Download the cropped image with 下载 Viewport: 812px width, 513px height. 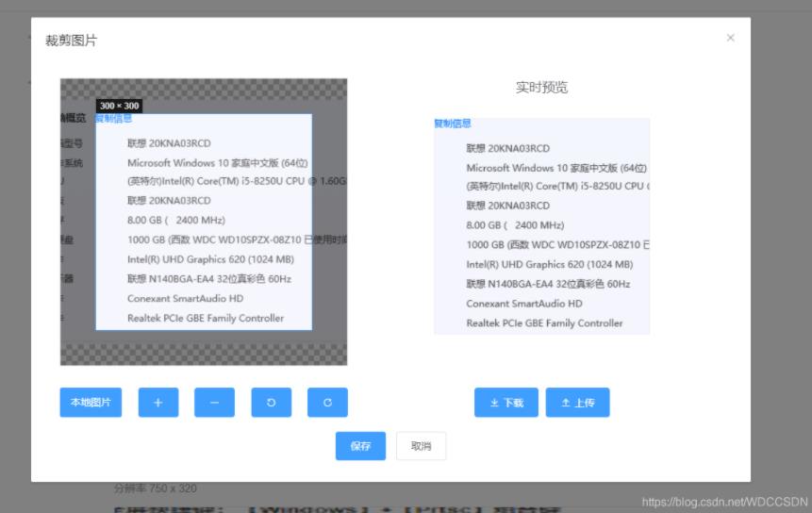point(505,403)
